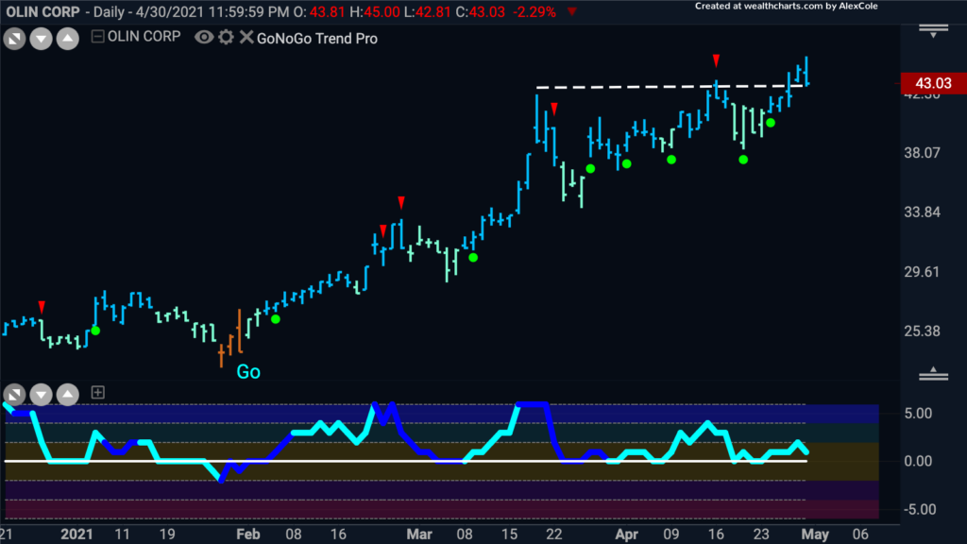Image resolution: width=967 pixels, height=544 pixels.
Task: Click the OLIN CORP legend label
Action: [144, 37]
